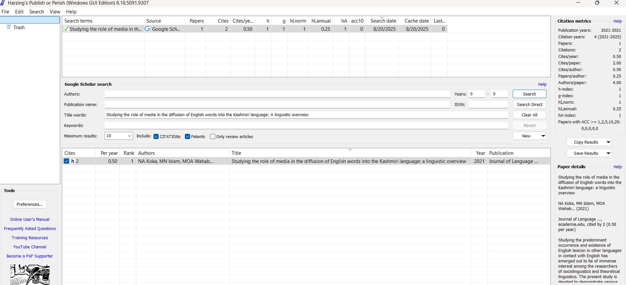Expand the Copy Results dropdown arrow

(608, 142)
